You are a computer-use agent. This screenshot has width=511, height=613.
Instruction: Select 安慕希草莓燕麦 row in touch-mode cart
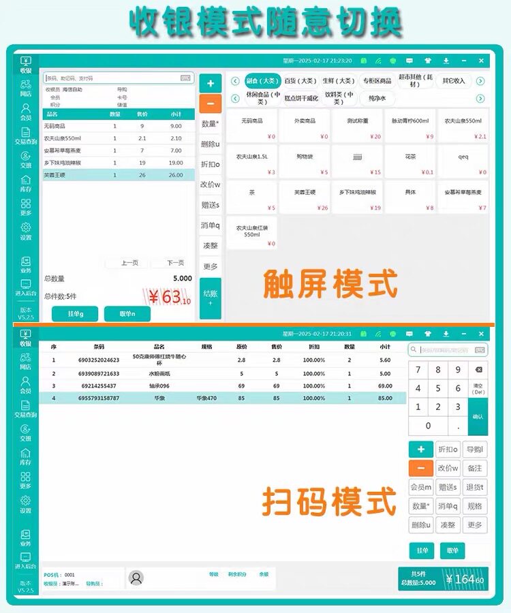coord(119,151)
